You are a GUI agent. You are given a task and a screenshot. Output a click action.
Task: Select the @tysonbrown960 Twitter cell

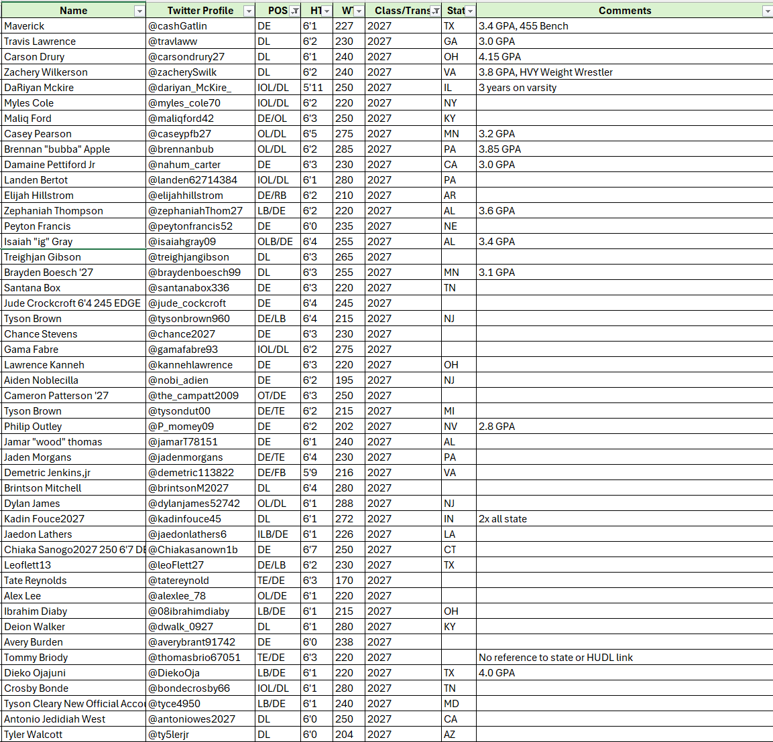(200, 319)
